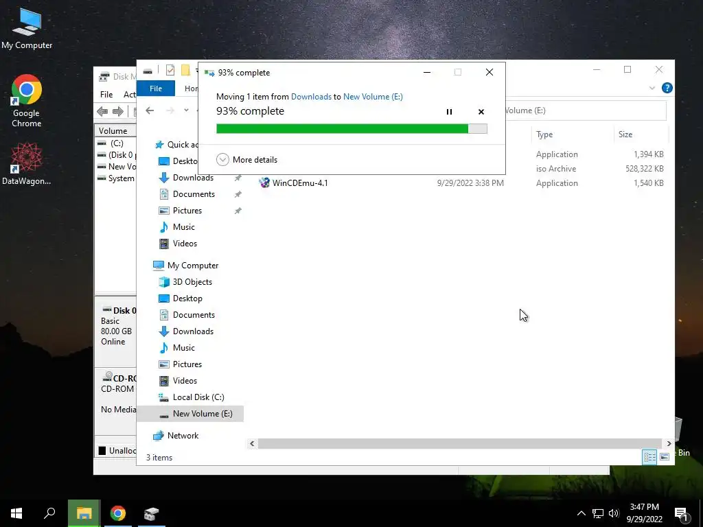Viewport: 703px width, 527px height.
Task: Show hidden tray icons chevron
Action: point(581,513)
